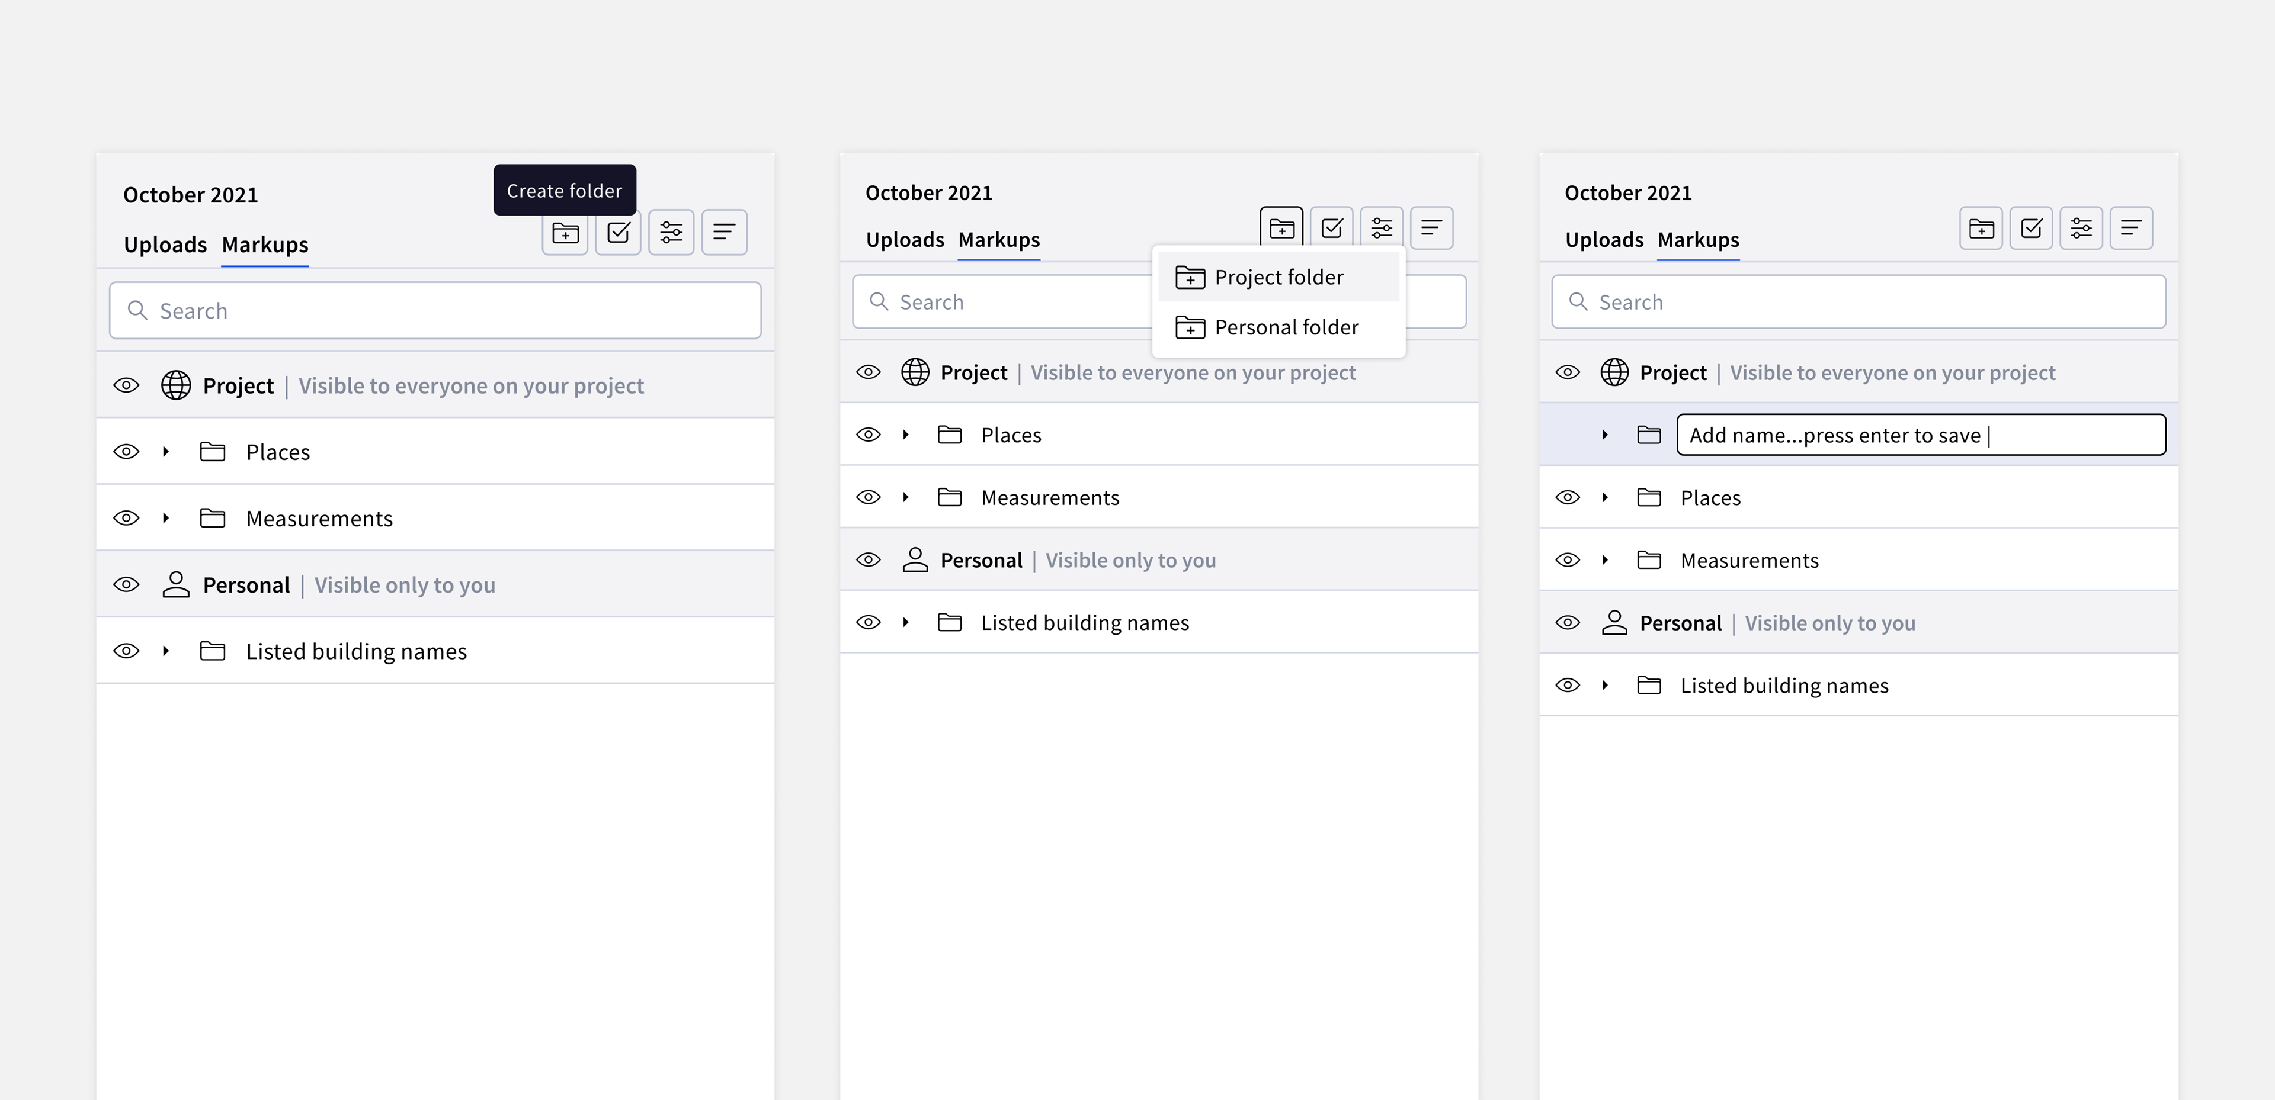Expand Places folder in left panel

[166, 452]
